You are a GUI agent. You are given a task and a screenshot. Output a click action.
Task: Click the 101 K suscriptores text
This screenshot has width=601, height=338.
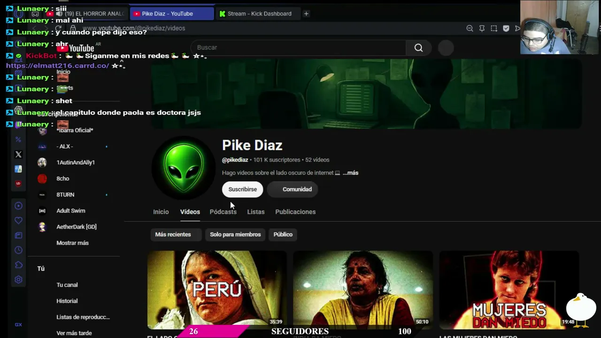tap(277, 160)
